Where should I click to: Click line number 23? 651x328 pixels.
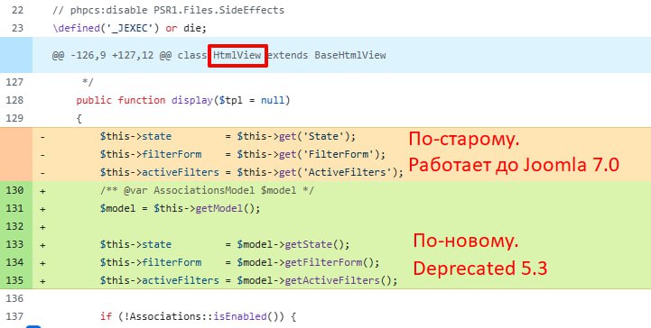pyautogui.click(x=17, y=28)
